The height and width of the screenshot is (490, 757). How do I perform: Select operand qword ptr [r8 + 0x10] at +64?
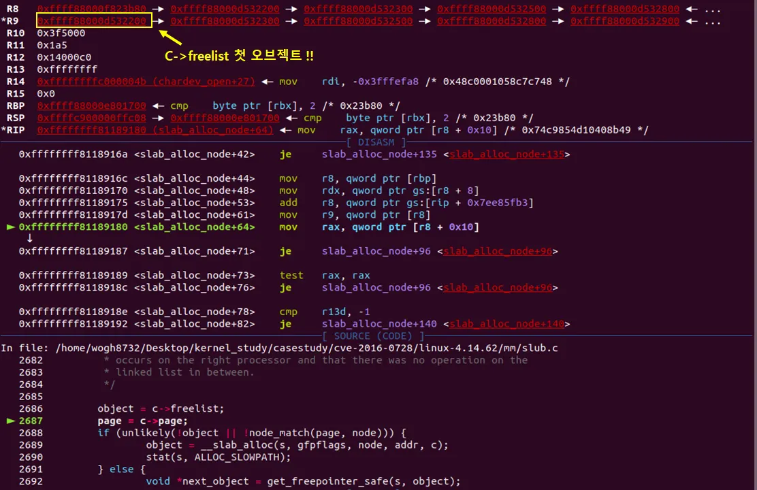pos(415,227)
